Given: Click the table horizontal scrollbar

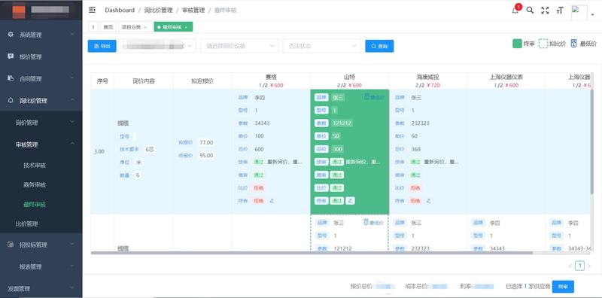Looking at the screenshot, I should (312, 253).
